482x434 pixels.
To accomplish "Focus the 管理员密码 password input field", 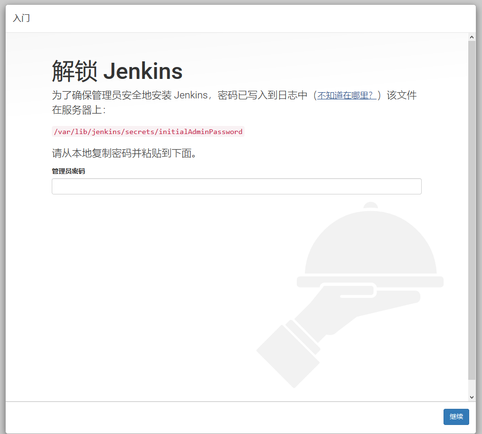I will click(x=236, y=186).
